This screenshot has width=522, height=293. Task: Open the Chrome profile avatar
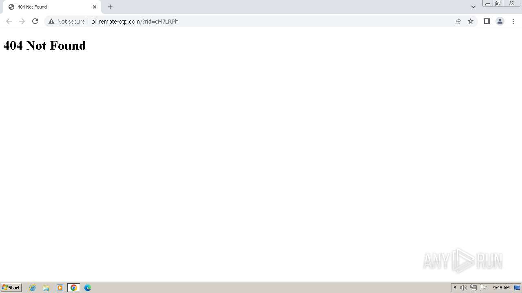[500, 21]
